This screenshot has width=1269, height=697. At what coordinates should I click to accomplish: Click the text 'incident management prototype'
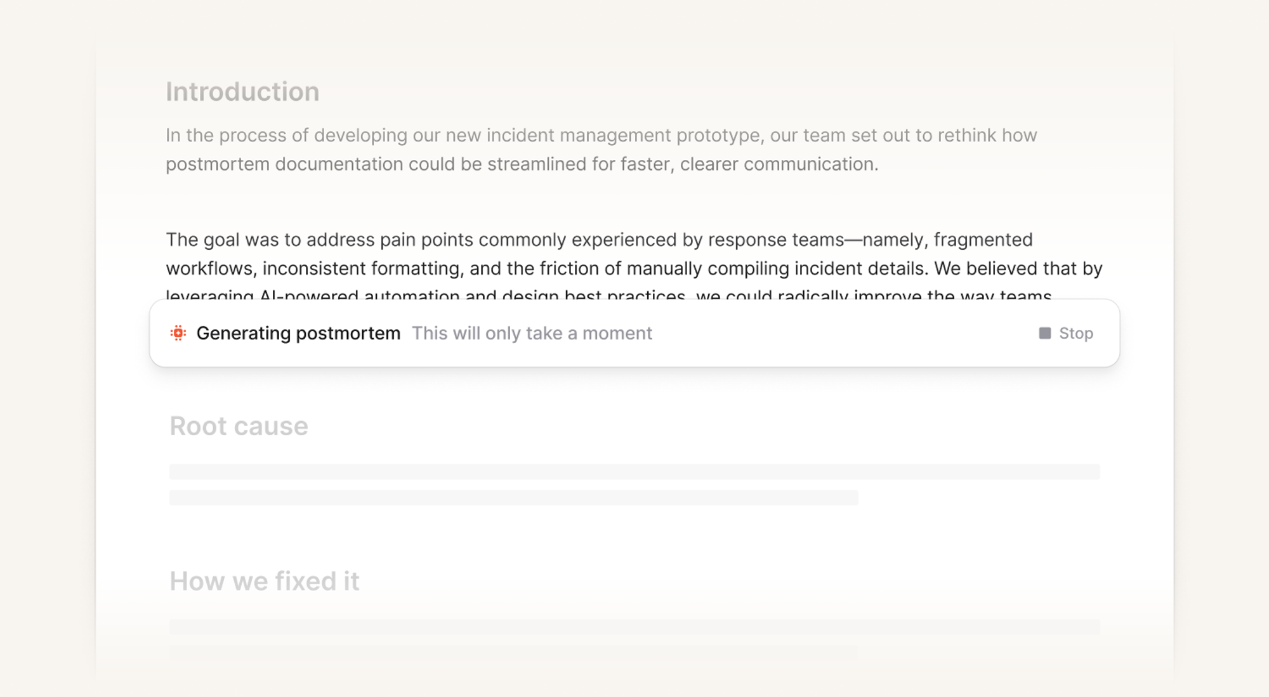pos(623,136)
